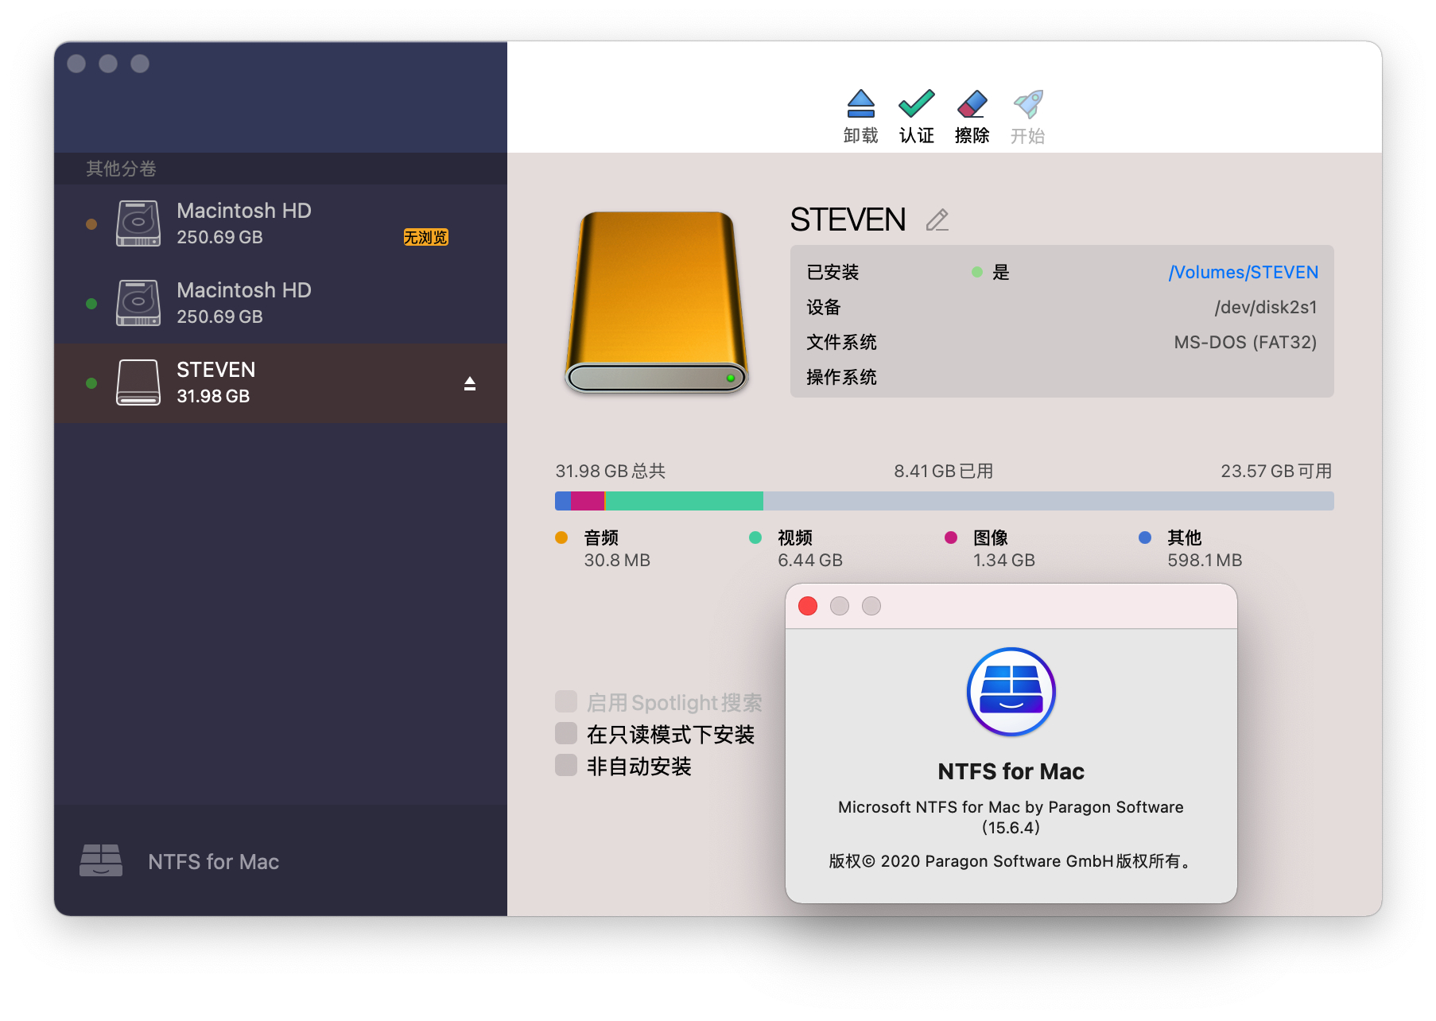Eject the STEVEN volume in sidebar
This screenshot has height=1021, width=1436.
[x=470, y=384]
